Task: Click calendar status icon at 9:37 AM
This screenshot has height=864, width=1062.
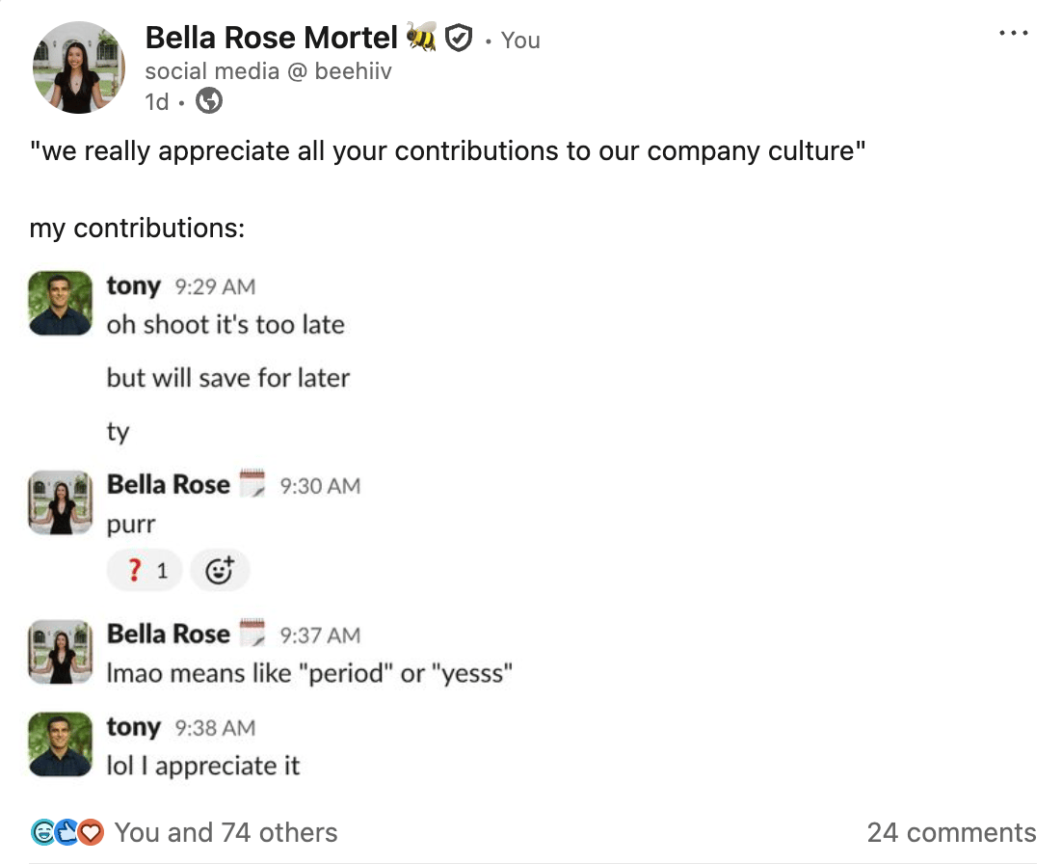Action: tap(252, 633)
